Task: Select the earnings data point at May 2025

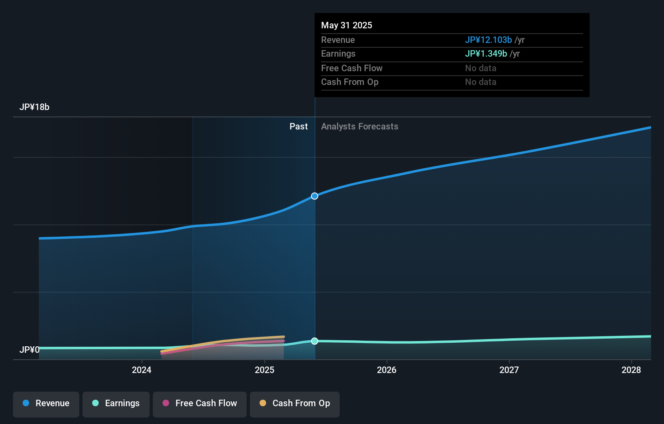Action: pyautogui.click(x=315, y=341)
